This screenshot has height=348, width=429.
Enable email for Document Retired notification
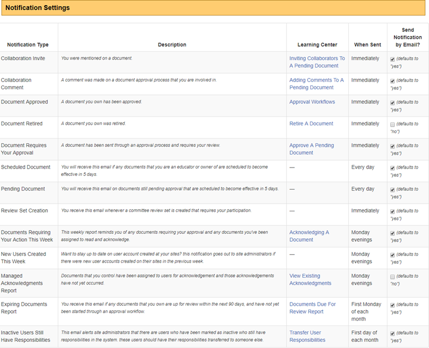[393, 125]
